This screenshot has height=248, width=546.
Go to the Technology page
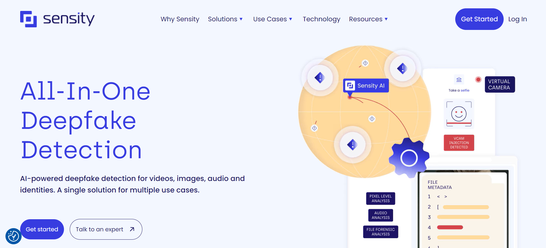coord(322,19)
